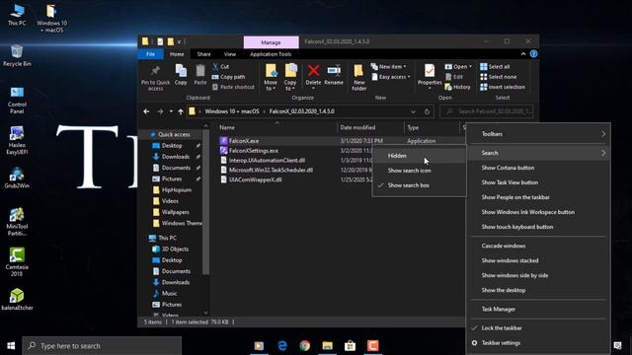Toggle Lock the taskbar
The image size is (632, 355).
538,327
